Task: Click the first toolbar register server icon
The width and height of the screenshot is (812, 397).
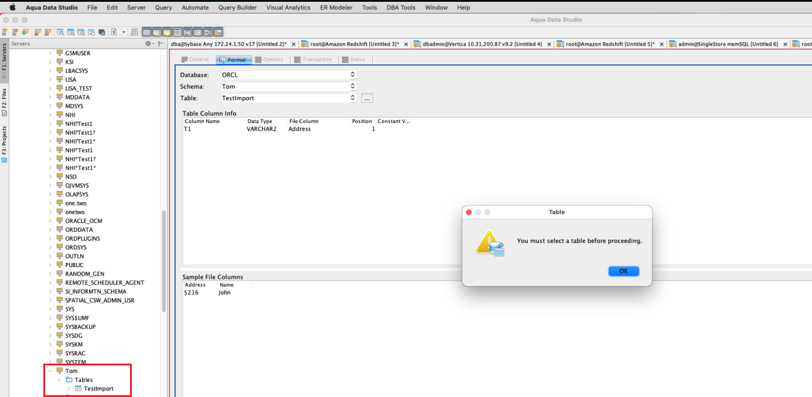Action: [x=5, y=32]
